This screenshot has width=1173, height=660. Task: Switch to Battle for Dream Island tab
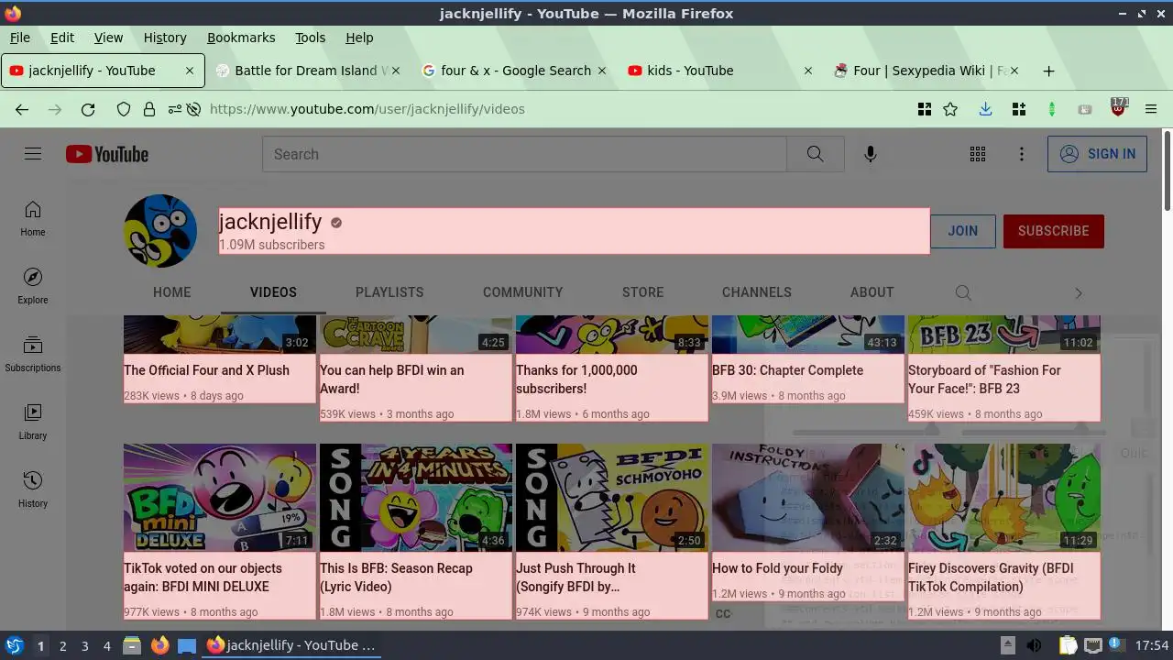tap(307, 71)
